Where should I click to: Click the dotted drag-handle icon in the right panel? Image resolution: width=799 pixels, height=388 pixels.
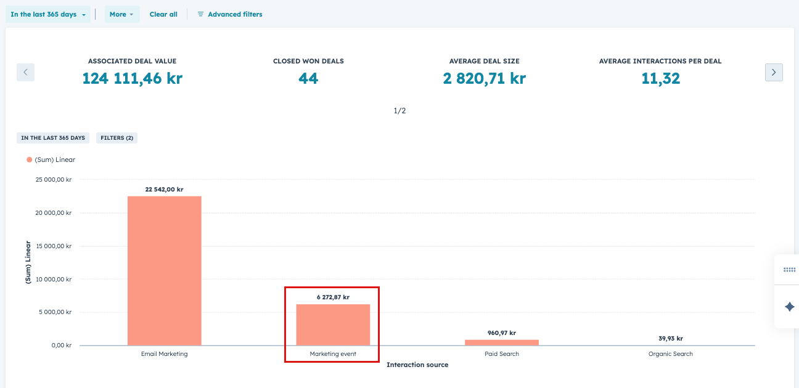789,270
